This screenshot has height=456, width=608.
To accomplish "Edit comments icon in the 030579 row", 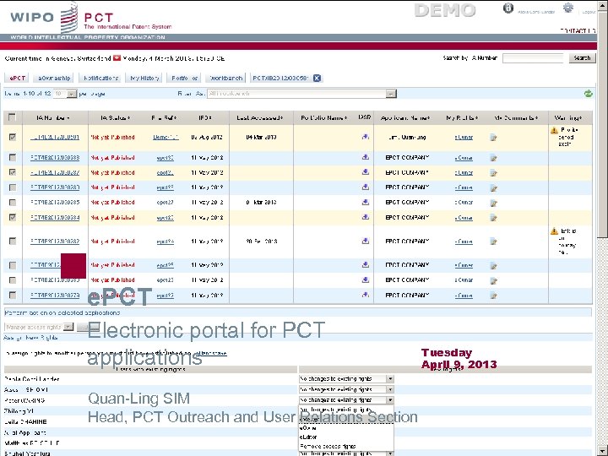I will click(x=493, y=296).
